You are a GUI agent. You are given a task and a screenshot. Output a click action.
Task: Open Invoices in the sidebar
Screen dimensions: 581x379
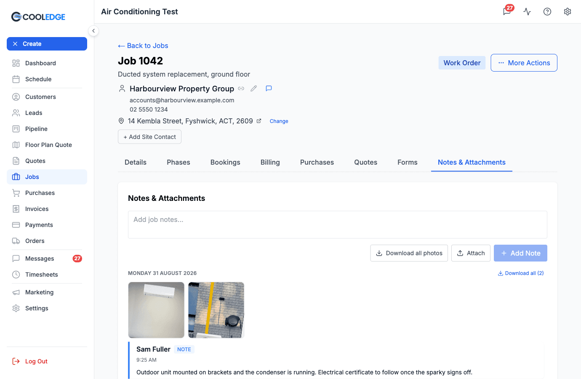pos(47,209)
